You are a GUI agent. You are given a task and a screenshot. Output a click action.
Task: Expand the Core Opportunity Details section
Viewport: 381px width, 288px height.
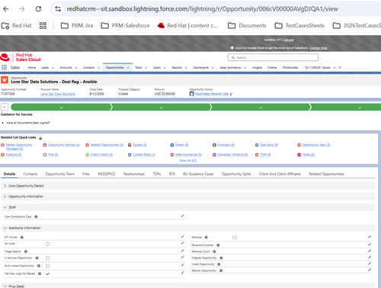pos(188,186)
